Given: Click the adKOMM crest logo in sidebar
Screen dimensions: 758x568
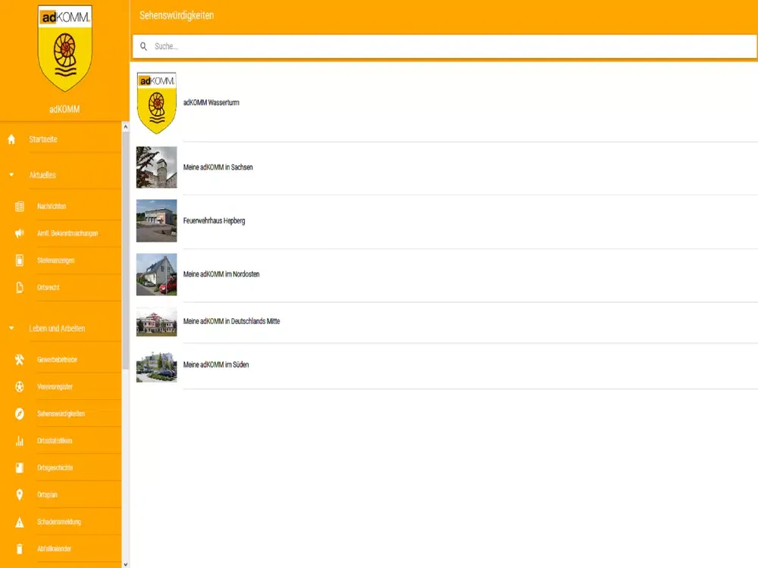Looking at the screenshot, I should pos(64,48).
